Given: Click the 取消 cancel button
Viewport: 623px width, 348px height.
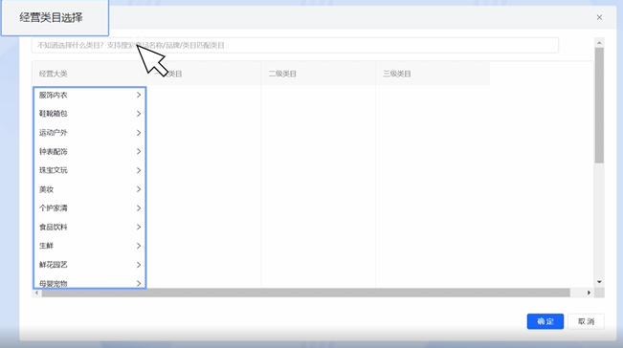Looking at the screenshot, I should (586, 321).
